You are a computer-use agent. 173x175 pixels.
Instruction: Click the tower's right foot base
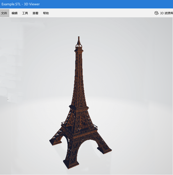click(104, 150)
